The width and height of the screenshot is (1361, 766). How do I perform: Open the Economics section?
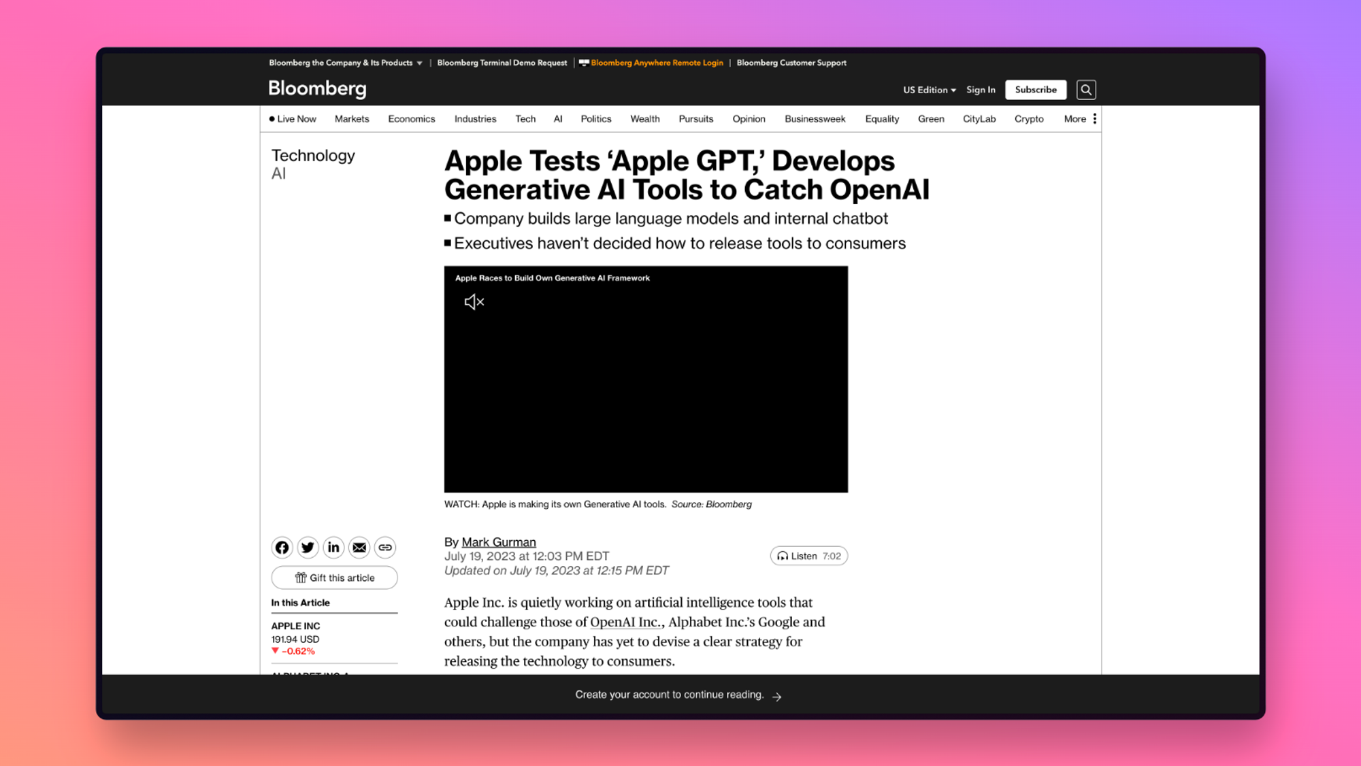tap(412, 119)
